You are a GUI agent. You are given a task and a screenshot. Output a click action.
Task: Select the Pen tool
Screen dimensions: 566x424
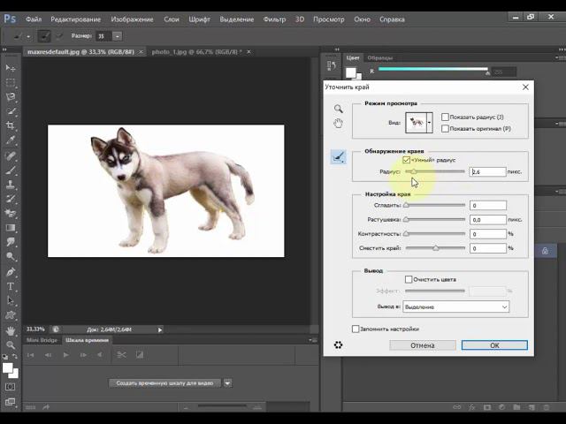(11, 271)
